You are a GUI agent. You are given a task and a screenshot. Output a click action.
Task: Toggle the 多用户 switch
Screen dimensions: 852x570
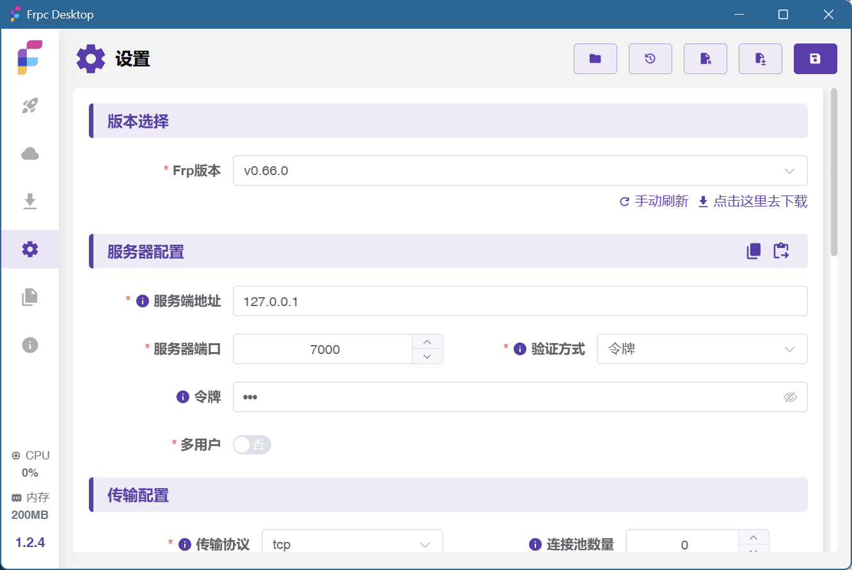[252, 445]
